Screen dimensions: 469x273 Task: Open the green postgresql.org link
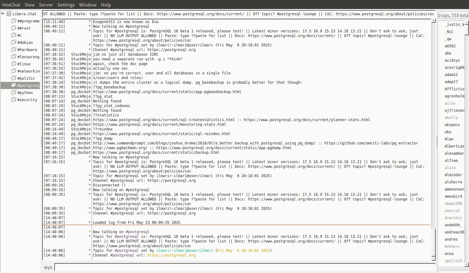tap(171, 255)
